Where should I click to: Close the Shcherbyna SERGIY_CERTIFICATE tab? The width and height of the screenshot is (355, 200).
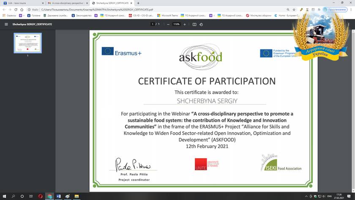pyautogui.click(x=131, y=3)
